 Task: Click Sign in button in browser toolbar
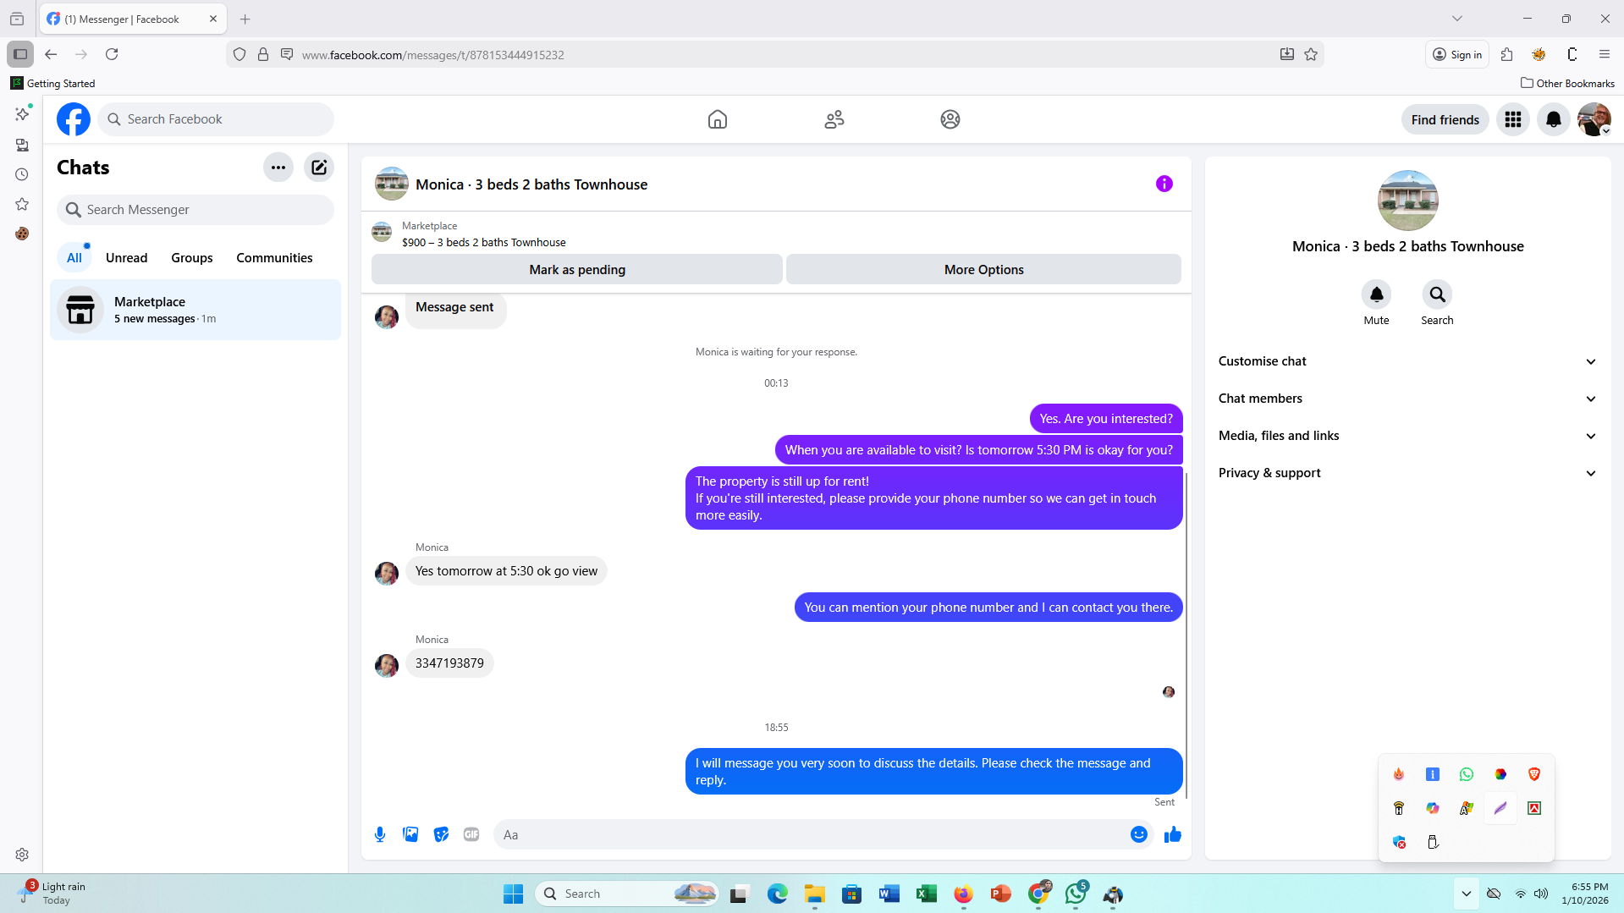[x=1457, y=54]
